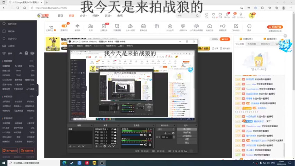Viewport: 295px width, 166px height.
Task: Toggle visibility eye of 视频捕获设备 3 source
Action: [x=112, y=129]
